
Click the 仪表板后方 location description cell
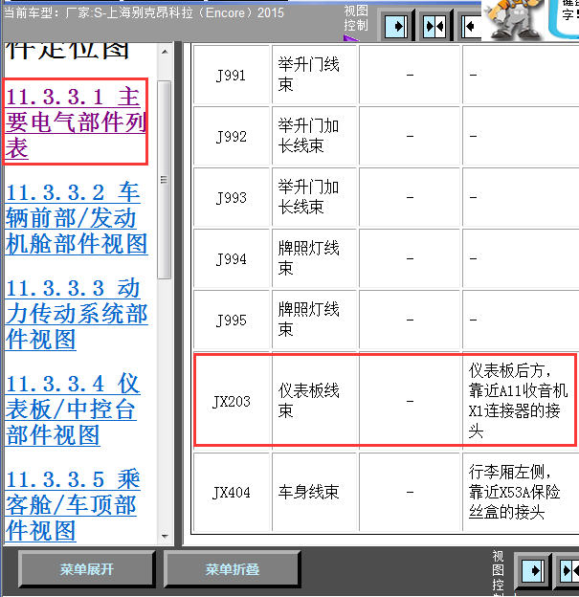pos(521,401)
